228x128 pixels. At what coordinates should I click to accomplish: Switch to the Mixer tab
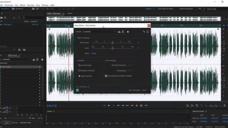70,13
